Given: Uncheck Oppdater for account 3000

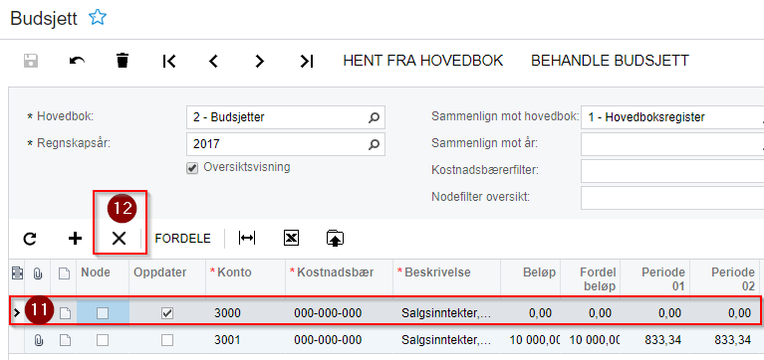Looking at the screenshot, I should 167,314.
